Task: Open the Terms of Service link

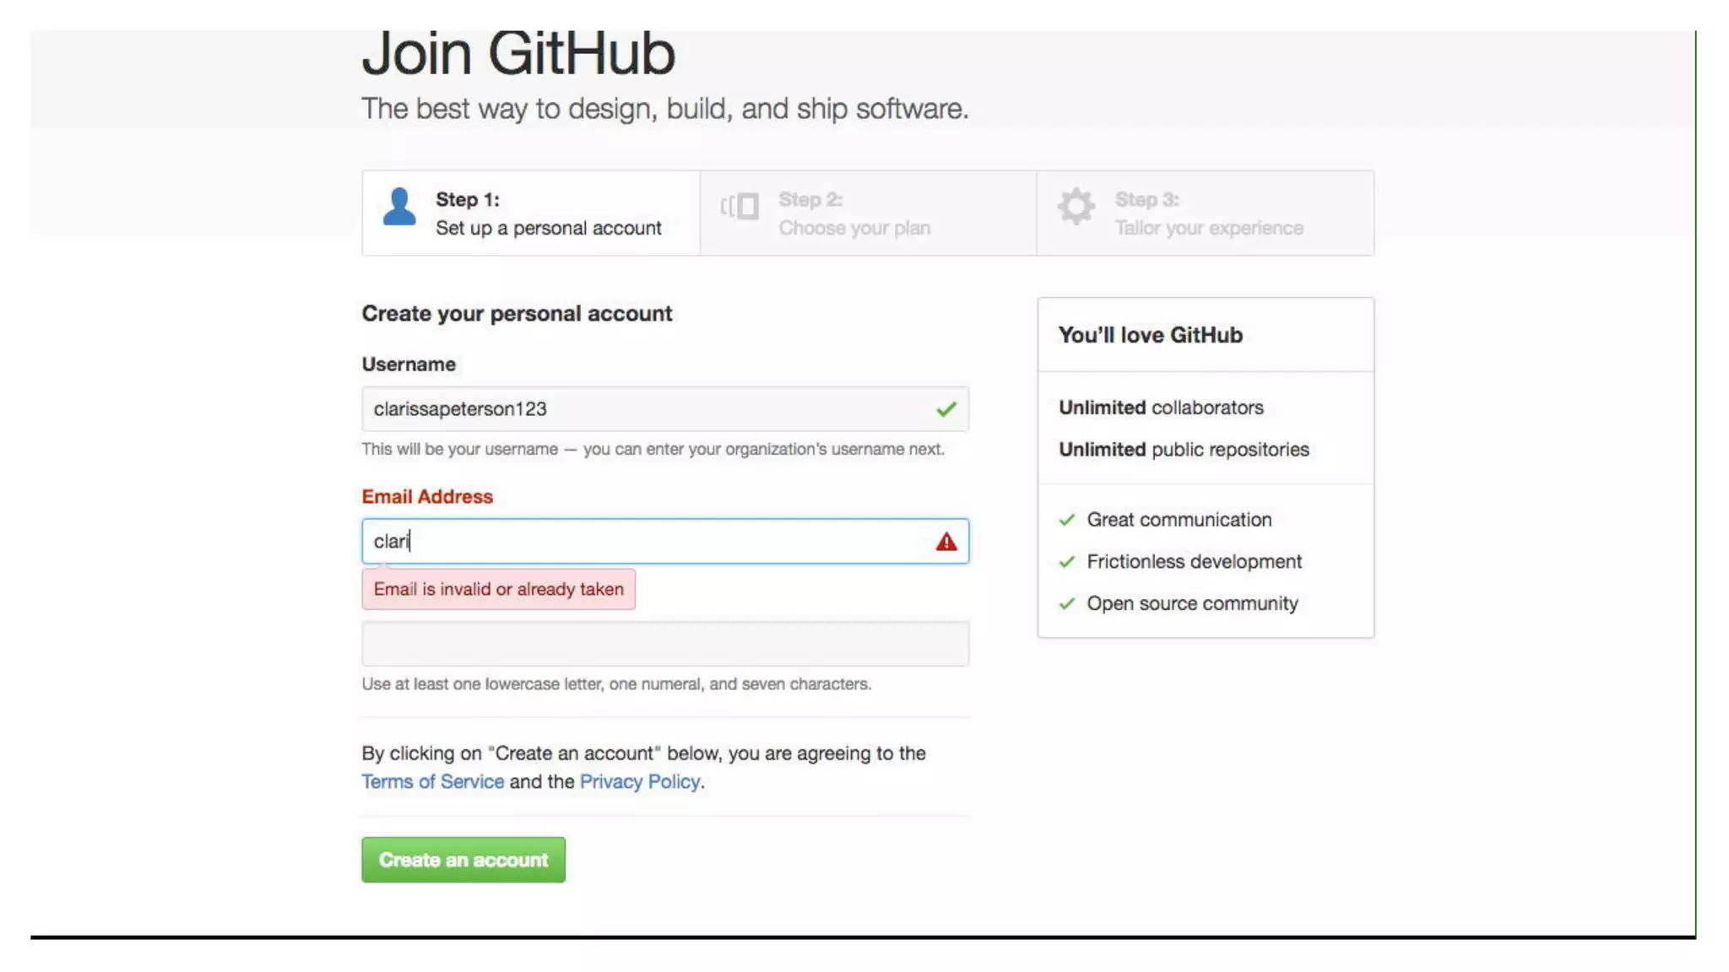Action: (432, 782)
